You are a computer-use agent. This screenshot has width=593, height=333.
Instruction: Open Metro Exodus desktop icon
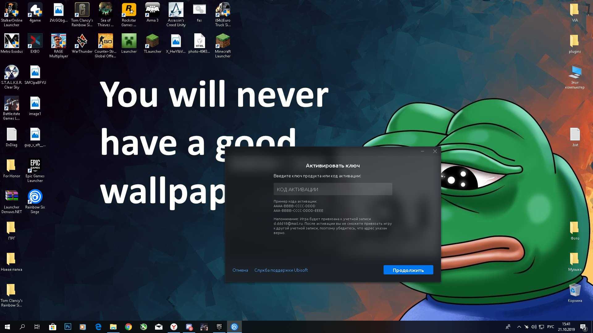(12, 44)
